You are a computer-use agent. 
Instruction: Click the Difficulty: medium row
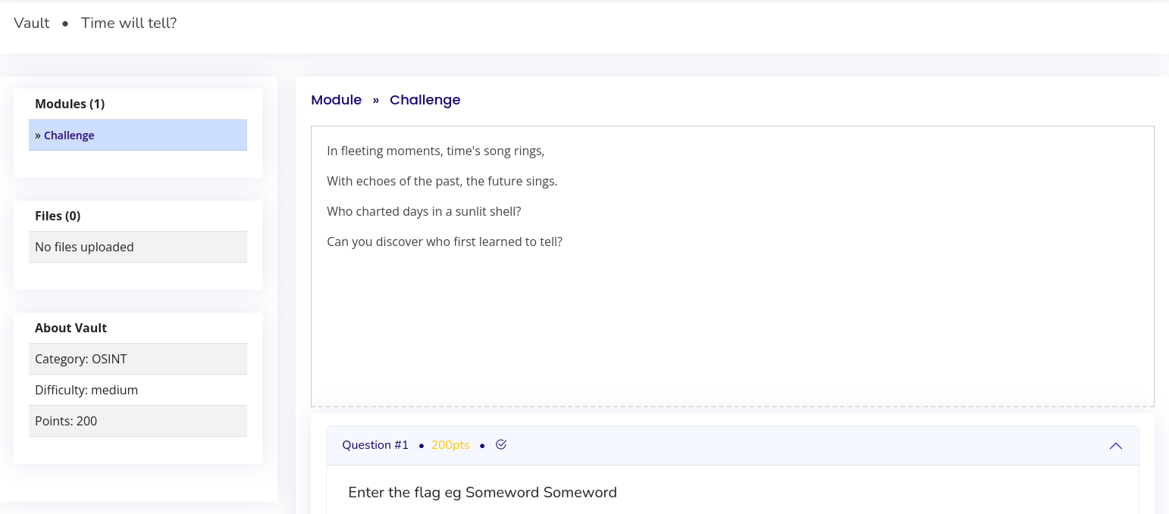[x=138, y=390]
